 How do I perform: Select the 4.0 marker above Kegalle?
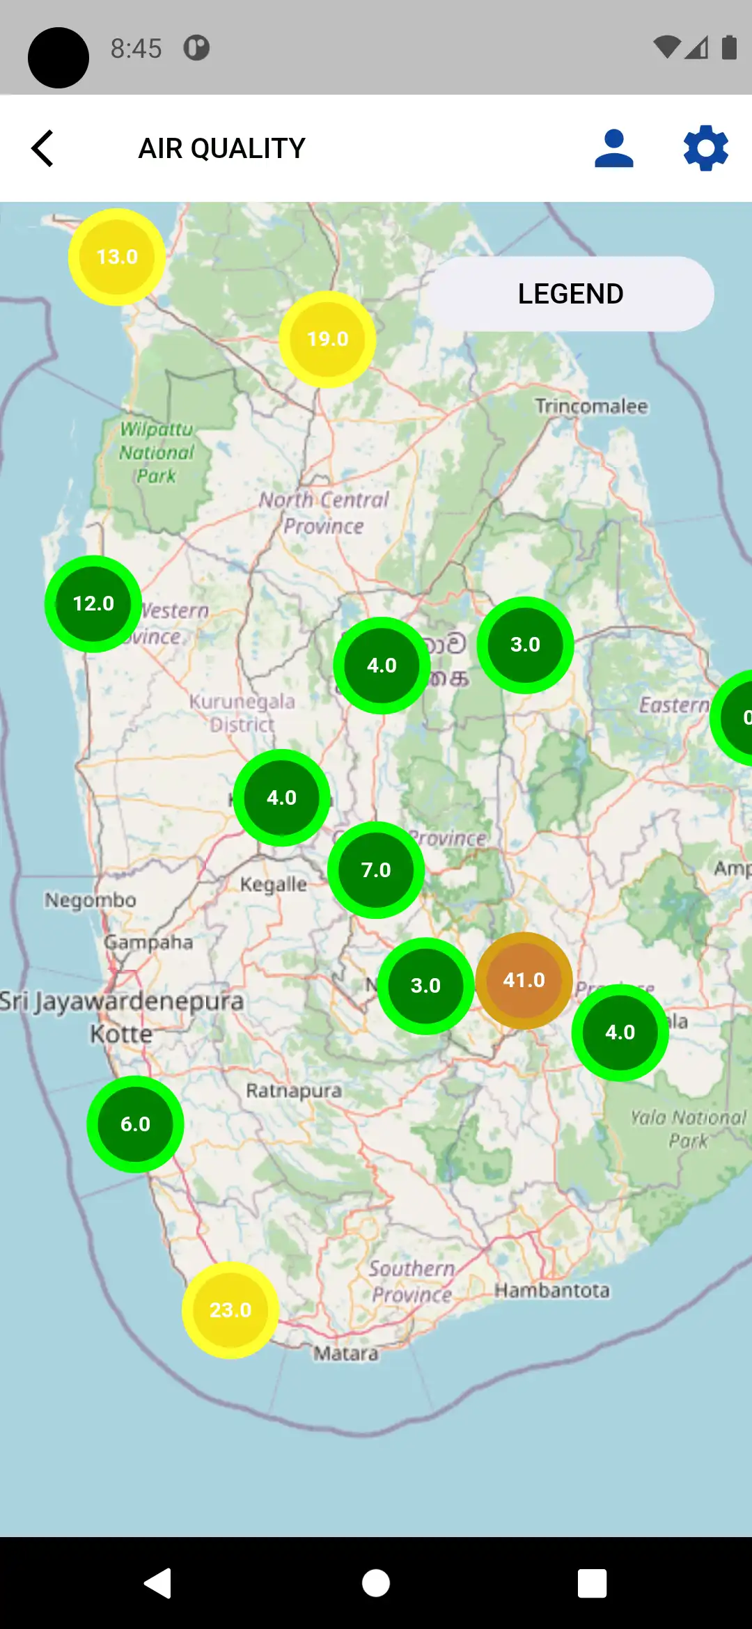[x=281, y=798]
